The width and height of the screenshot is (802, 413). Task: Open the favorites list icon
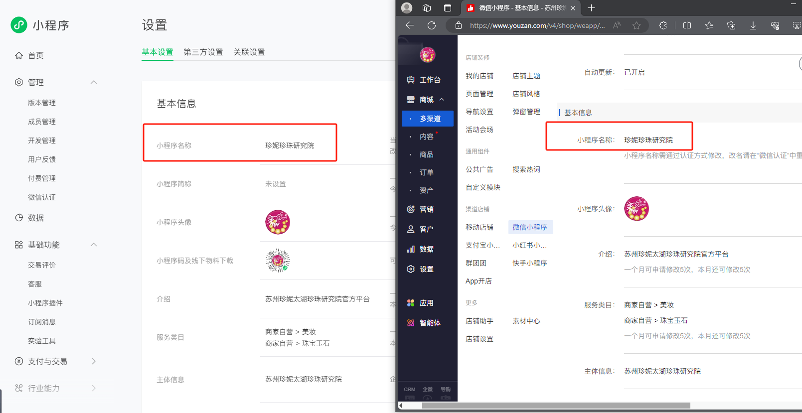(709, 25)
